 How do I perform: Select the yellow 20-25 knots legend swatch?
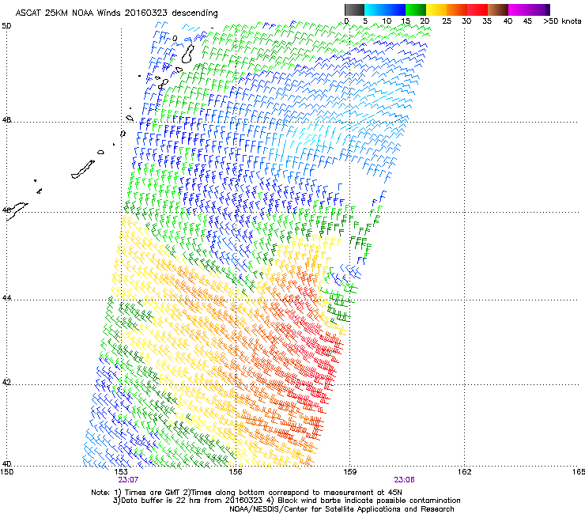click(x=436, y=9)
